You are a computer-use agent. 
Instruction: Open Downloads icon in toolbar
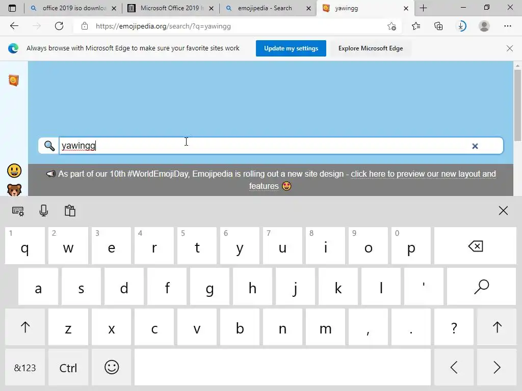[461, 26]
